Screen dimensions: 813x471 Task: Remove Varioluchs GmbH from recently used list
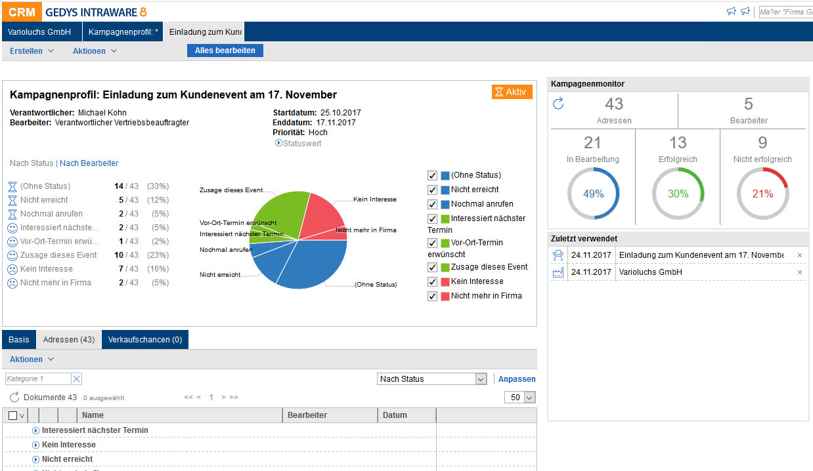799,272
